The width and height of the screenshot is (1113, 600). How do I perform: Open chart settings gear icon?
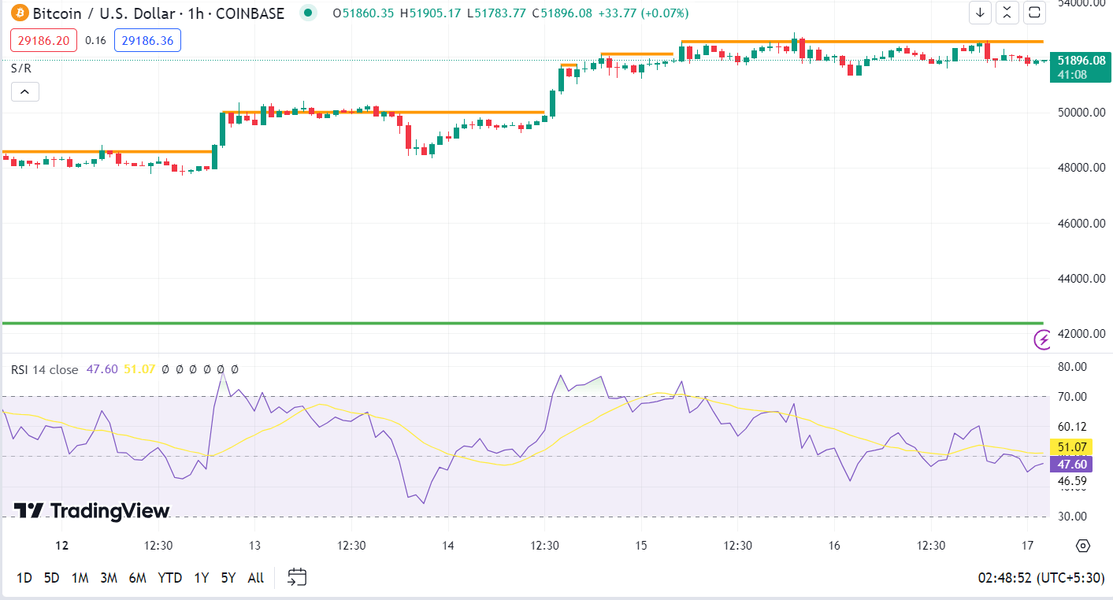click(1083, 546)
